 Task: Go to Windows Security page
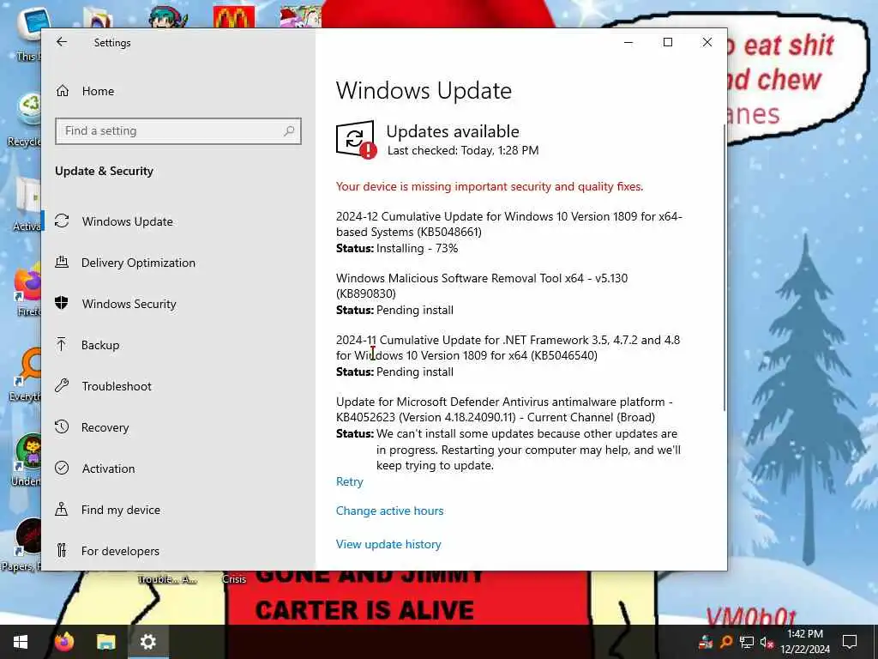click(129, 304)
